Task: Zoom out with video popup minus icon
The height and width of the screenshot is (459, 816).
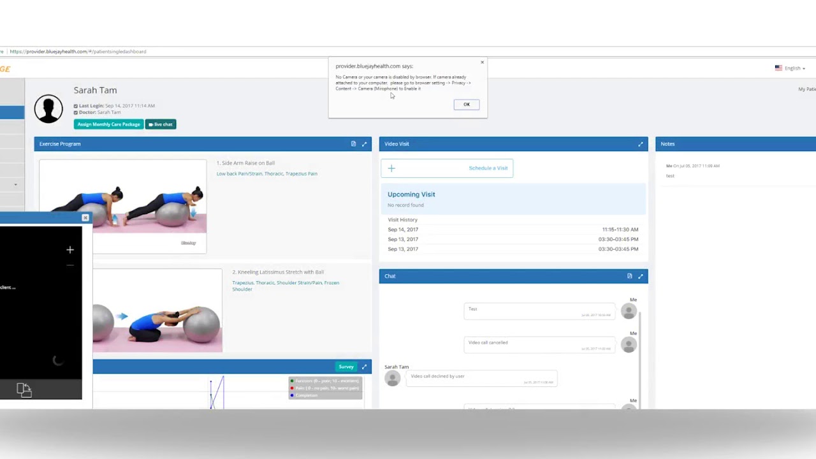Action: (x=70, y=265)
